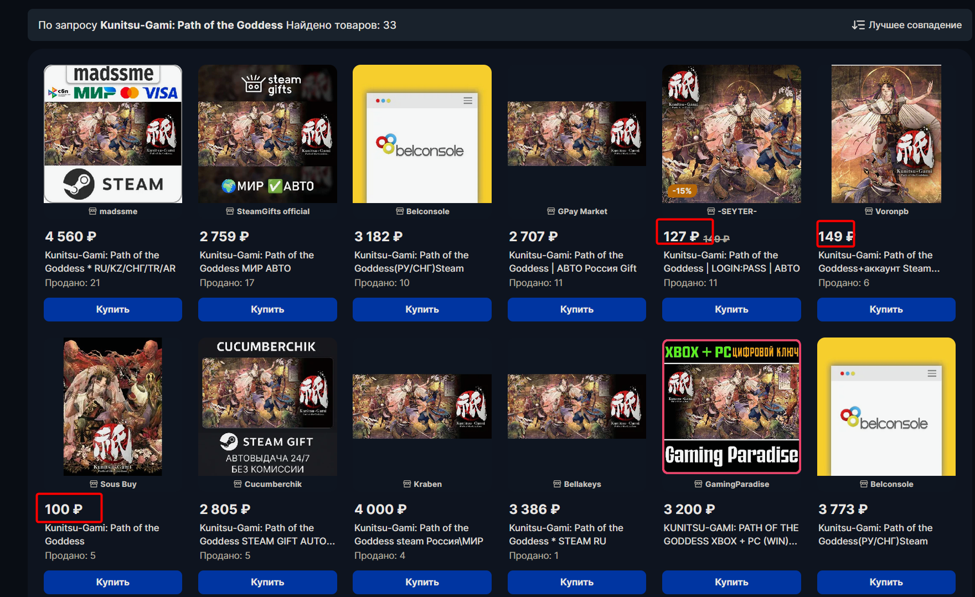Click the shop icon next to Cucumberchik
This screenshot has height=597, width=975.
pyautogui.click(x=238, y=484)
